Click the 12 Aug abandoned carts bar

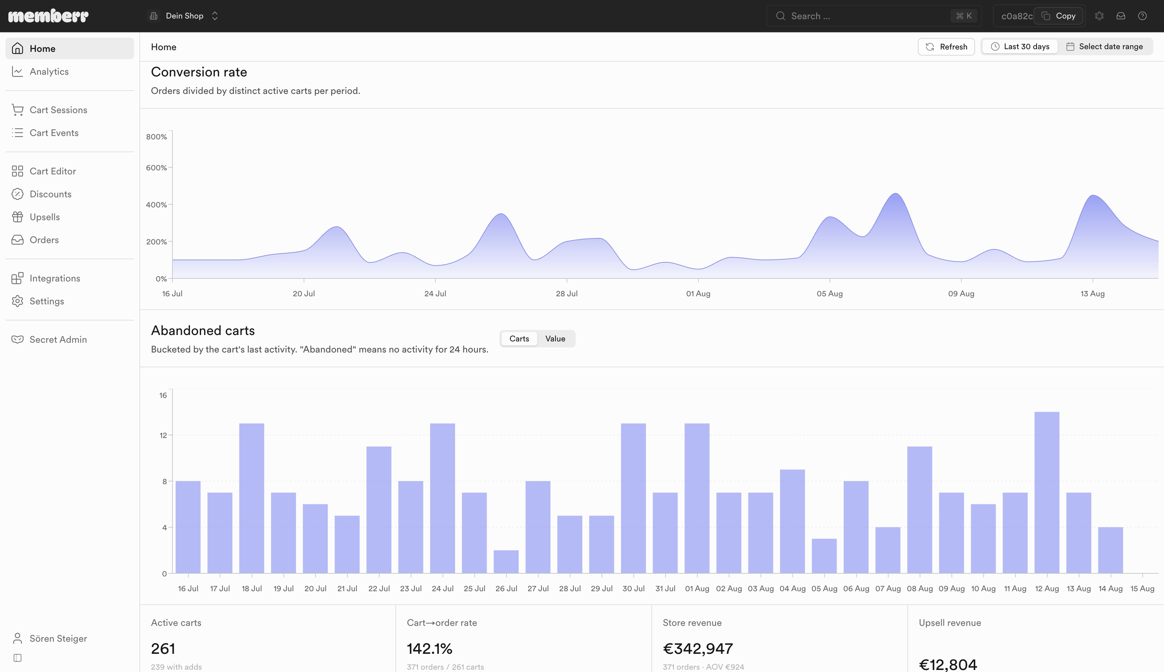[x=1047, y=493]
